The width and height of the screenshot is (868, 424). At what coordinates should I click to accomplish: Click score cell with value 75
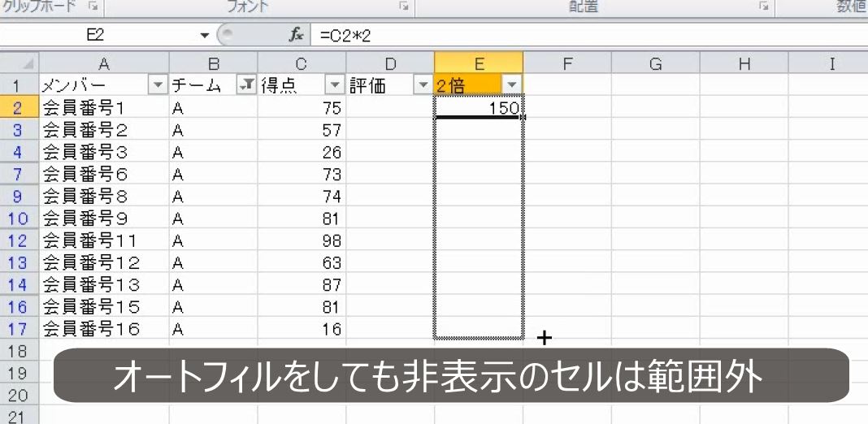302,108
